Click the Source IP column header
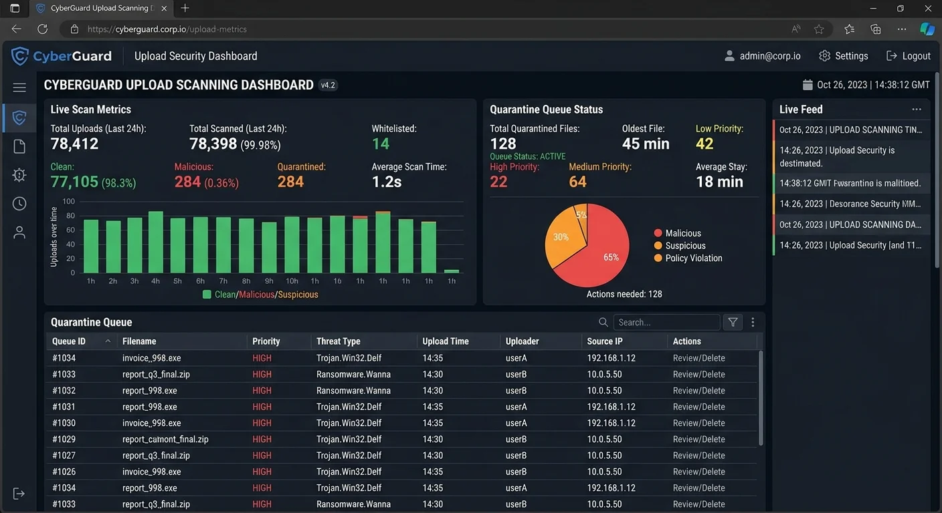 (605, 341)
